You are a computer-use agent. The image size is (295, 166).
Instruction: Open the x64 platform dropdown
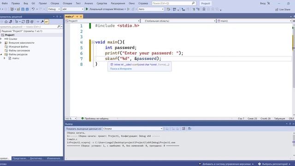point(73,9)
